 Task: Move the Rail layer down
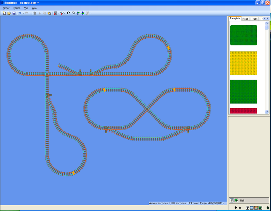tap(235, 208)
